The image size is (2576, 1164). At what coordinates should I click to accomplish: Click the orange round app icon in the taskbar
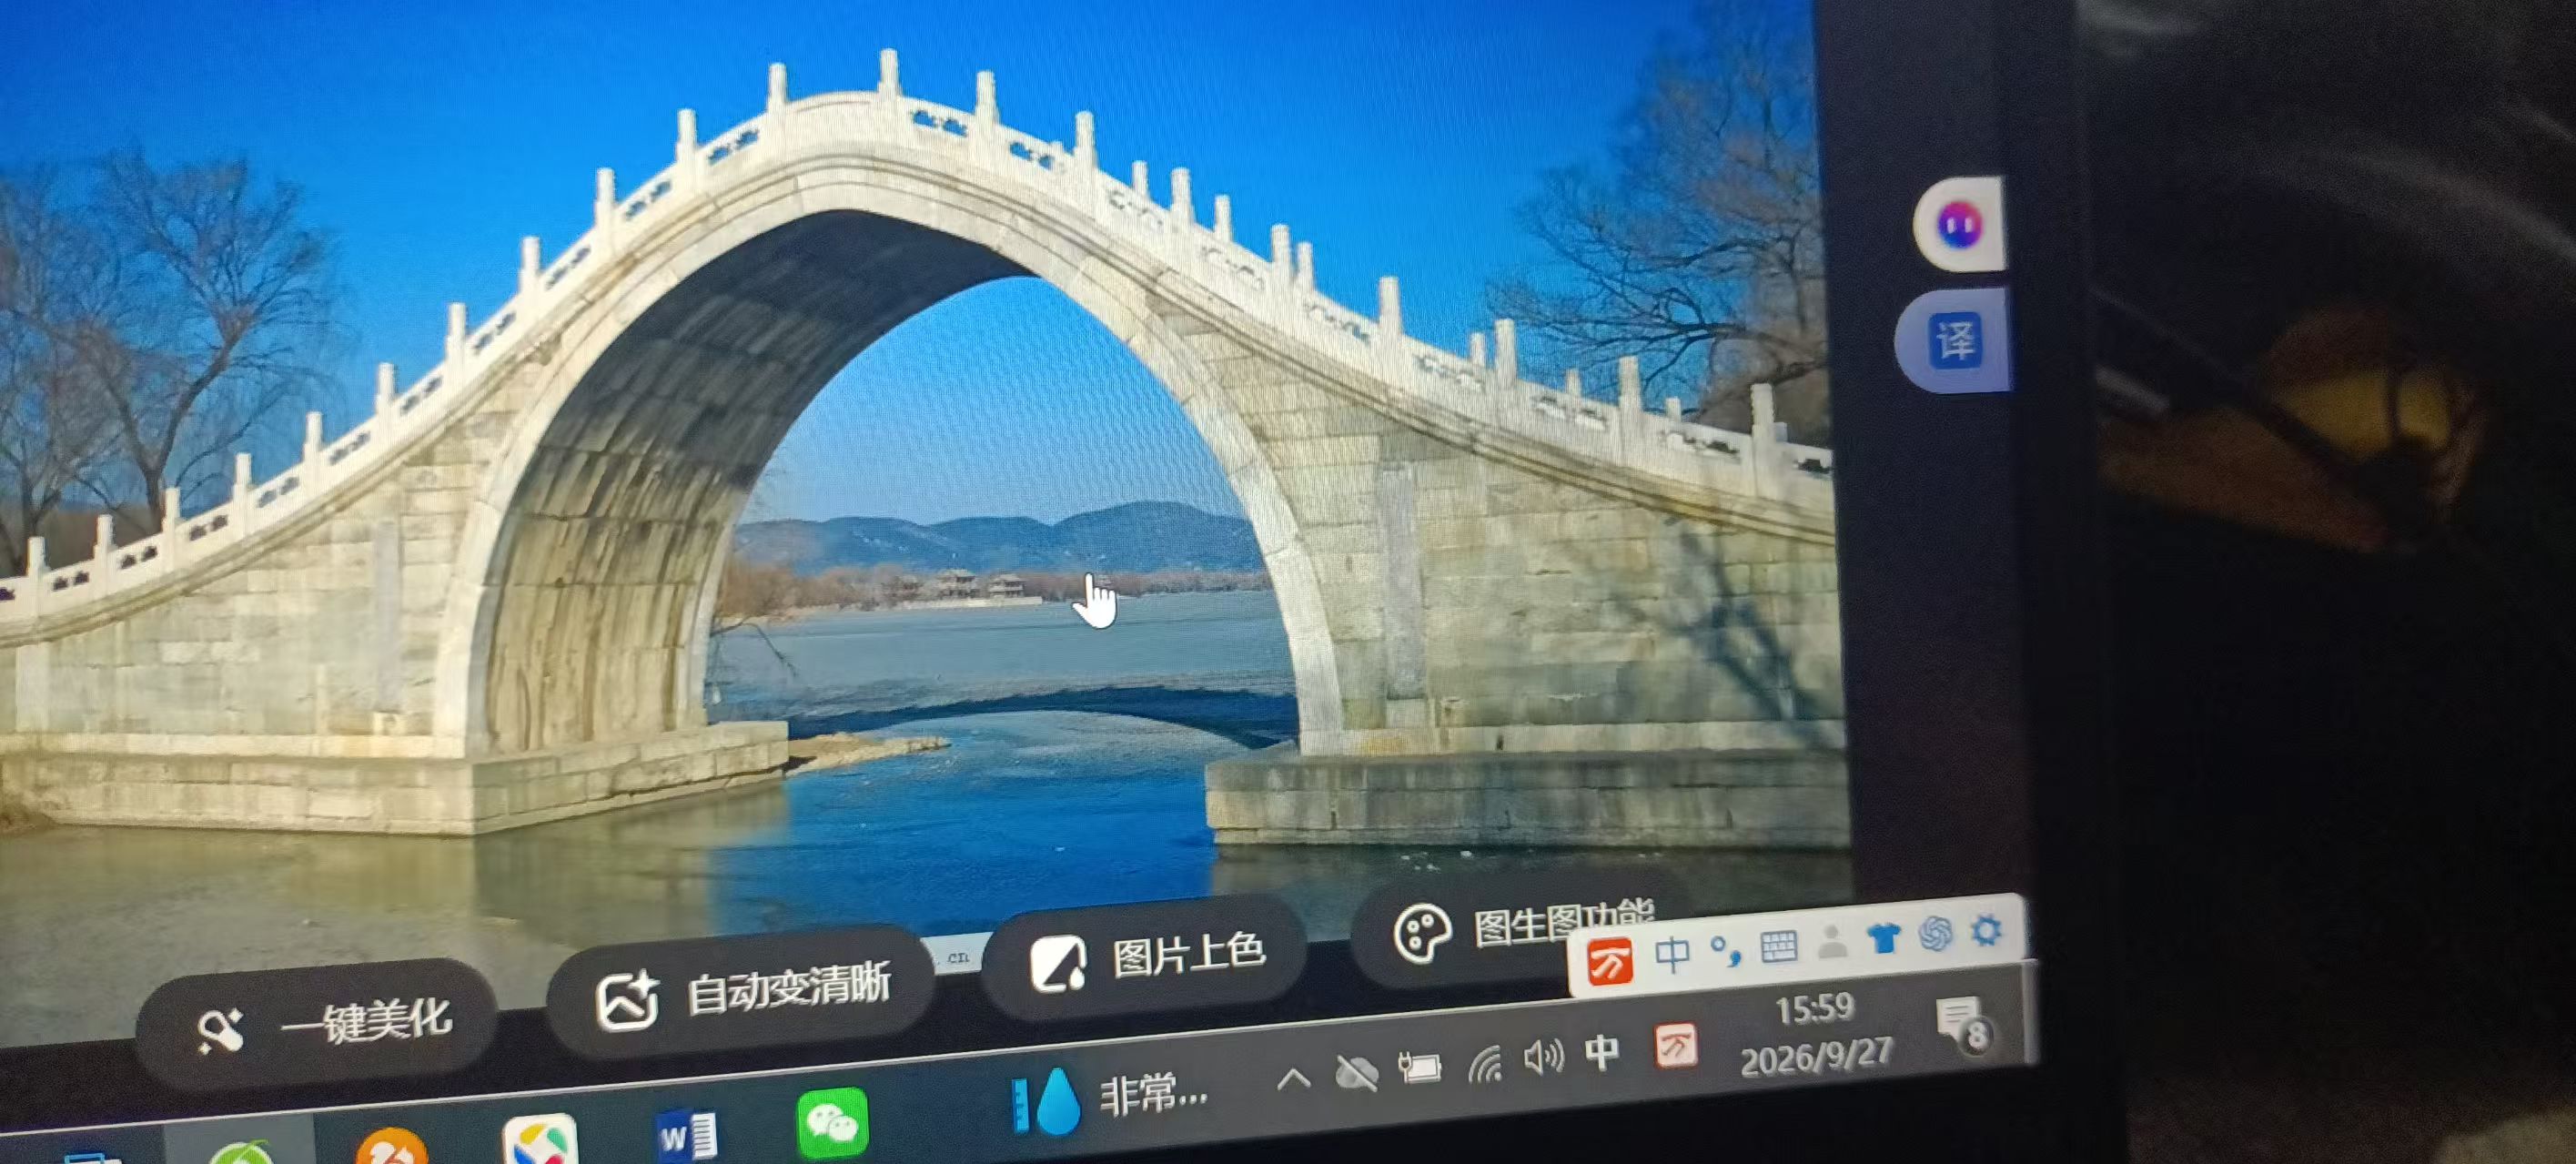[392, 1147]
